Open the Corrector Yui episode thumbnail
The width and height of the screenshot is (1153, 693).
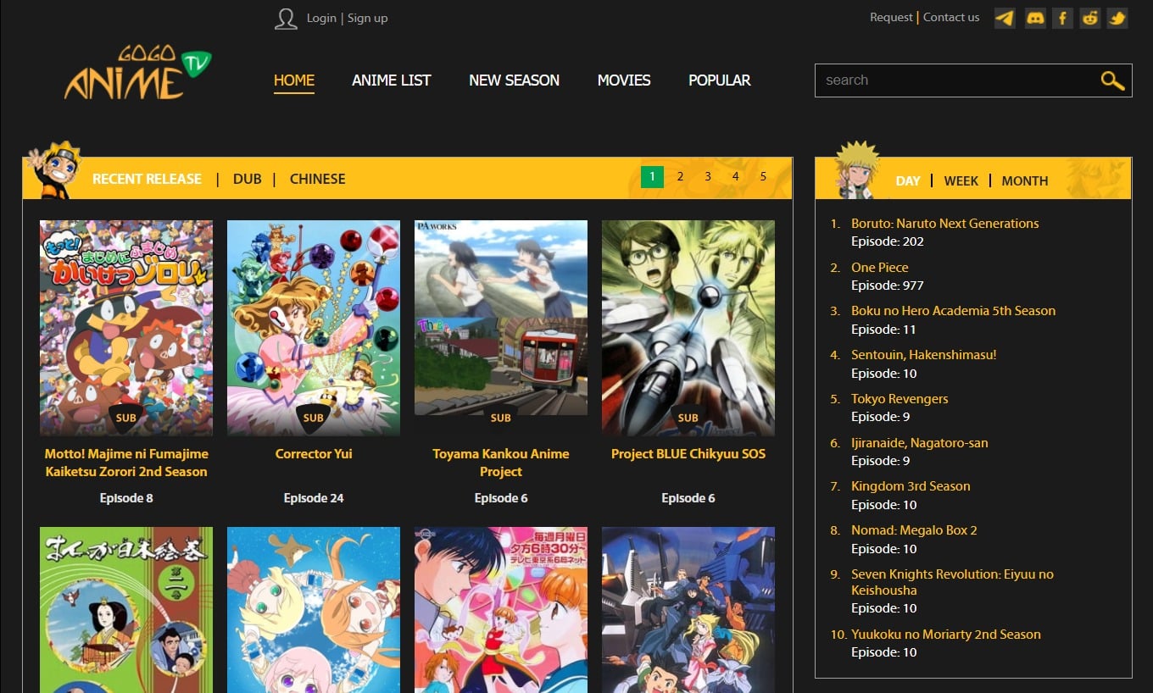pos(314,327)
